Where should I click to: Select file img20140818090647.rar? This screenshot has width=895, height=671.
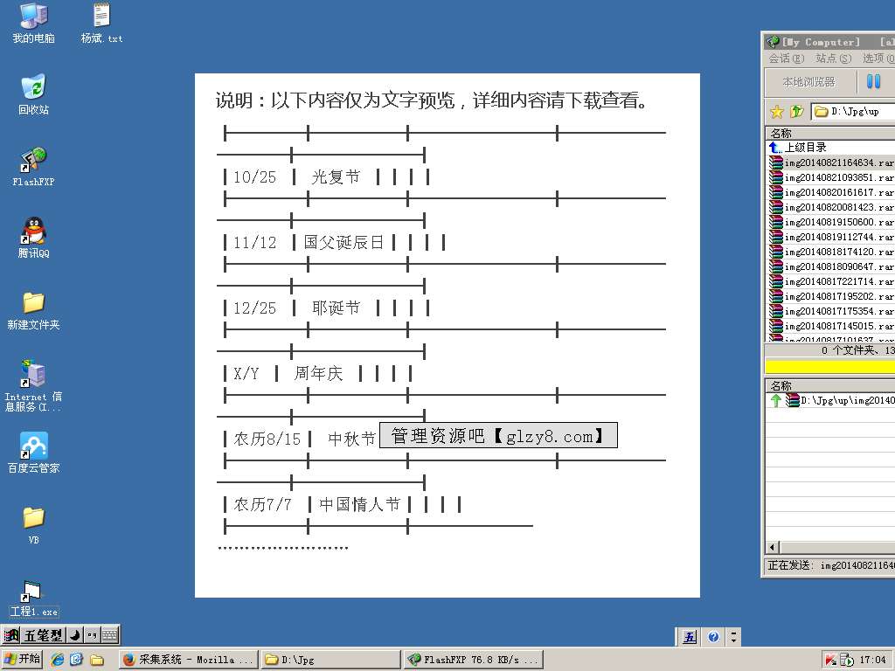click(831, 266)
